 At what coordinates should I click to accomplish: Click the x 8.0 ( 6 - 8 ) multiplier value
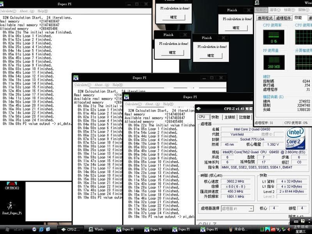[235, 187]
